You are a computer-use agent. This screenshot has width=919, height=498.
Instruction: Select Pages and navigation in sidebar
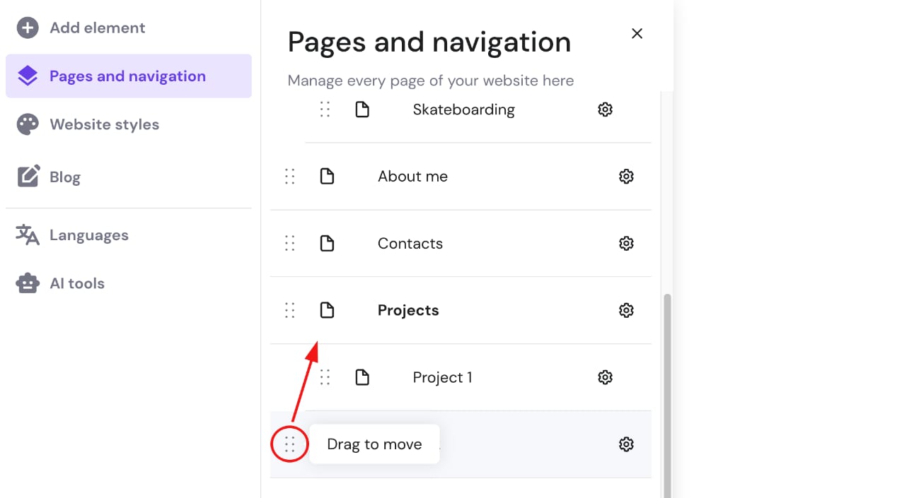click(127, 76)
